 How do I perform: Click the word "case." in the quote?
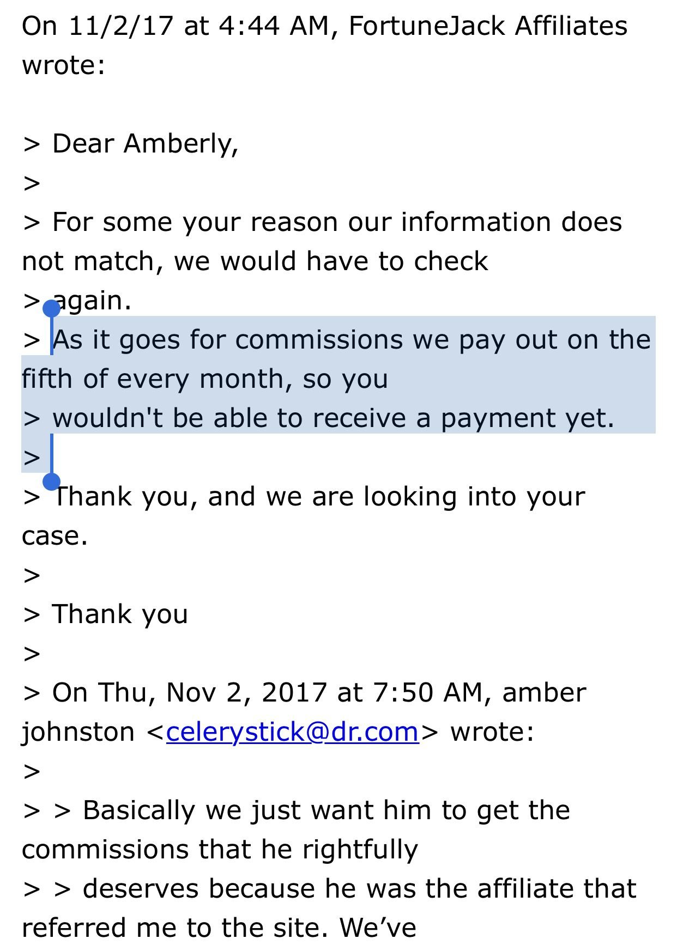[x=55, y=536]
